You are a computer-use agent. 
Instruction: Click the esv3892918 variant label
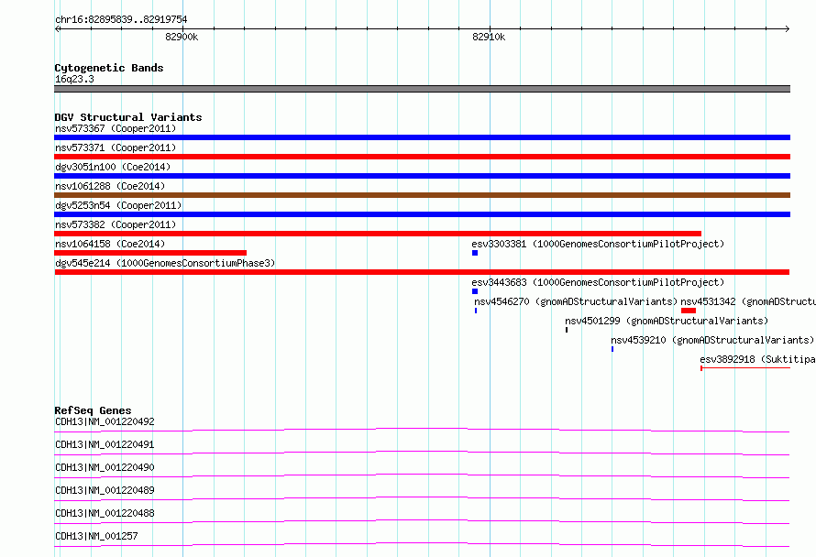point(757,359)
